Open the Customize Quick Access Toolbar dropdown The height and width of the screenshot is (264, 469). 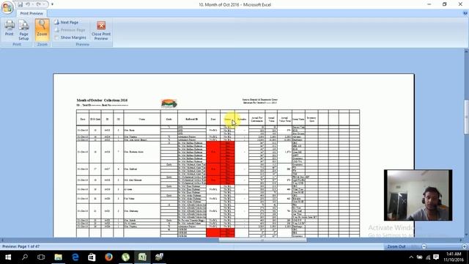pyautogui.click(x=52, y=4)
